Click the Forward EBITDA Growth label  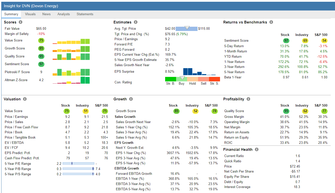coord(134,174)
